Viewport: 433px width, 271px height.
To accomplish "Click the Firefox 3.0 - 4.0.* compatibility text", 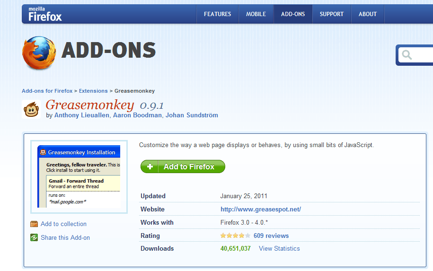I will [244, 222].
